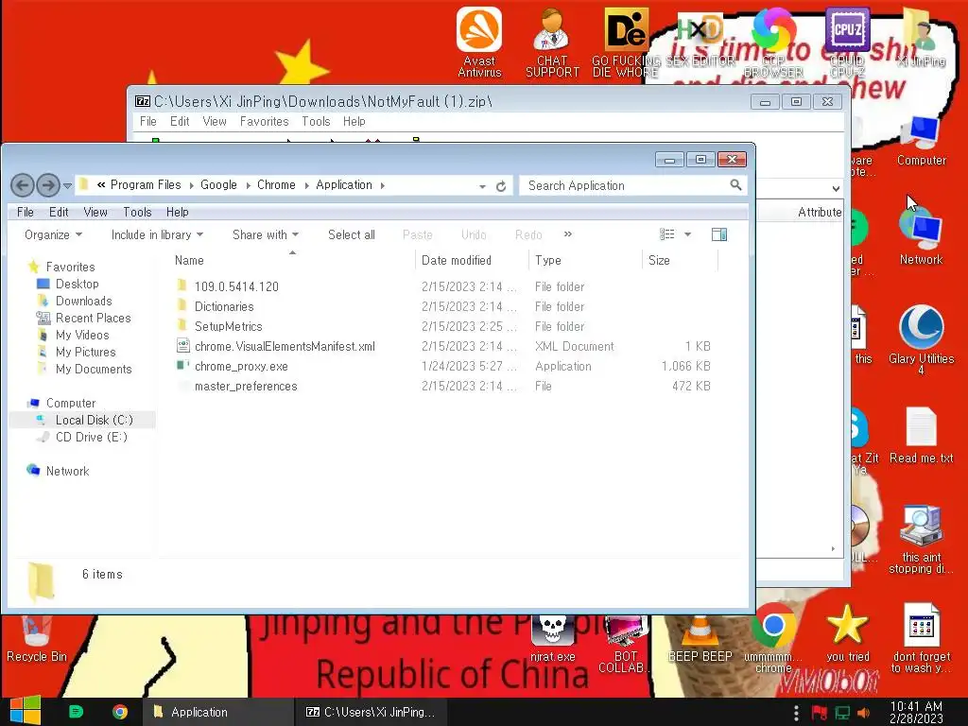Click the volume speaker tray icon
The image size is (968, 726).
[x=863, y=713]
